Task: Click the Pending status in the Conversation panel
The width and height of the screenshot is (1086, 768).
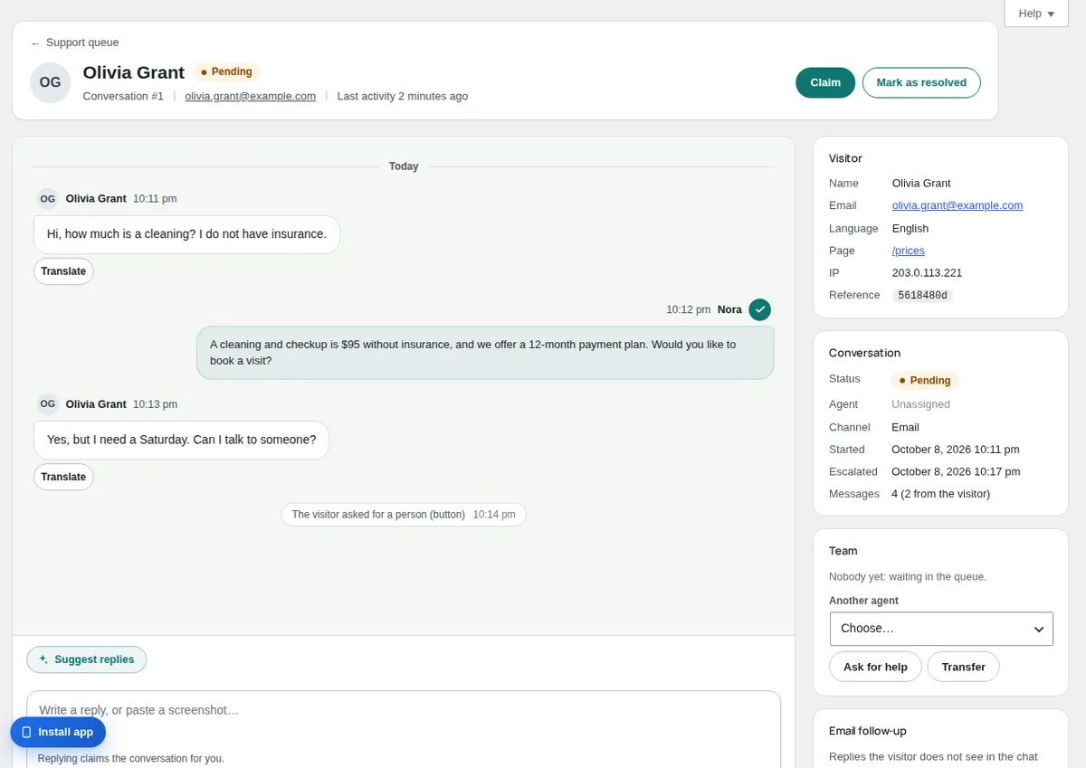Action: click(x=925, y=381)
